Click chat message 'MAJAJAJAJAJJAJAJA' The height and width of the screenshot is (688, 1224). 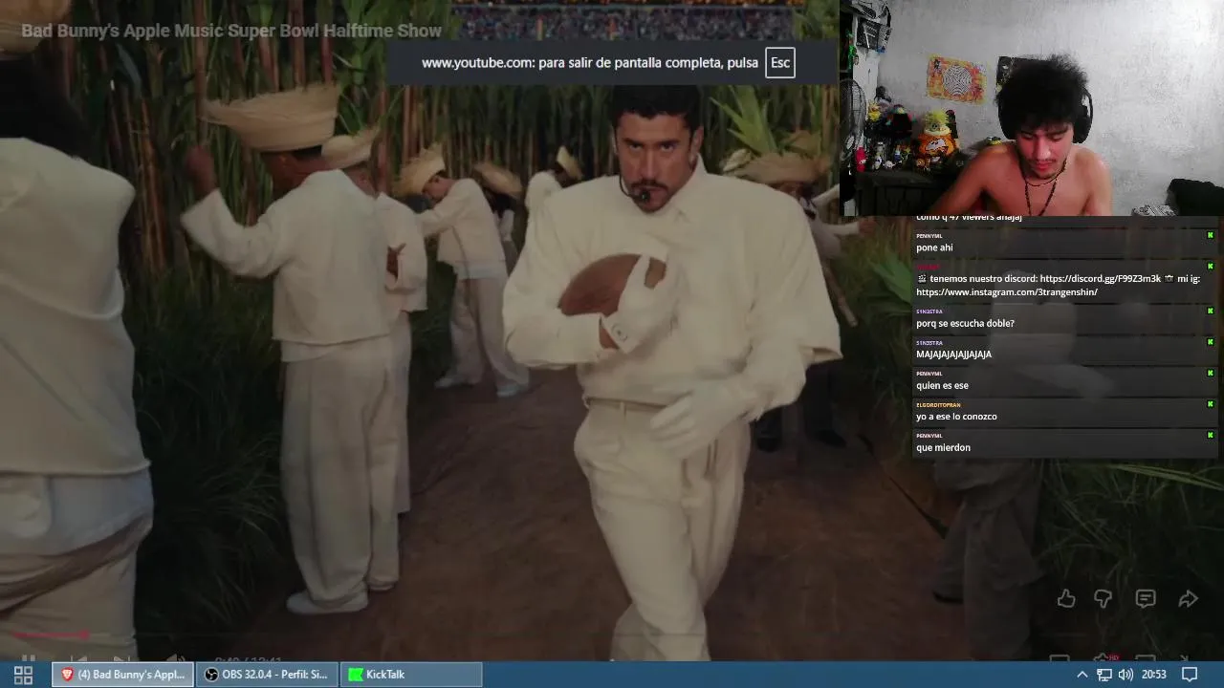click(x=953, y=355)
